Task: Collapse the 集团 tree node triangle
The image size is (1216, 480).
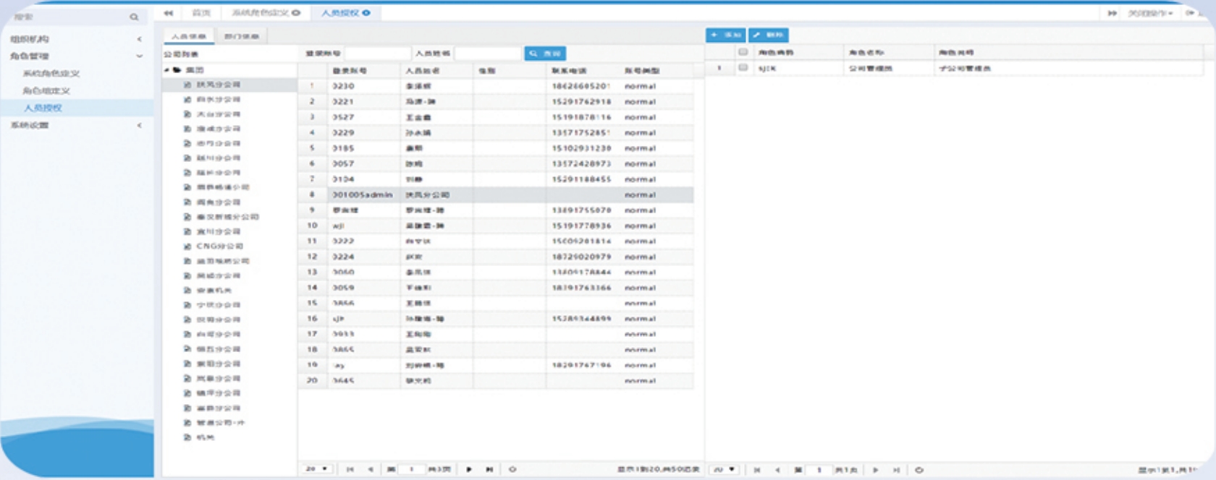Action: (166, 70)
